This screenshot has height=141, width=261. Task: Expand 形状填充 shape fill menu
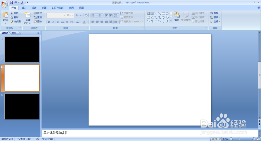coord(199,13)
